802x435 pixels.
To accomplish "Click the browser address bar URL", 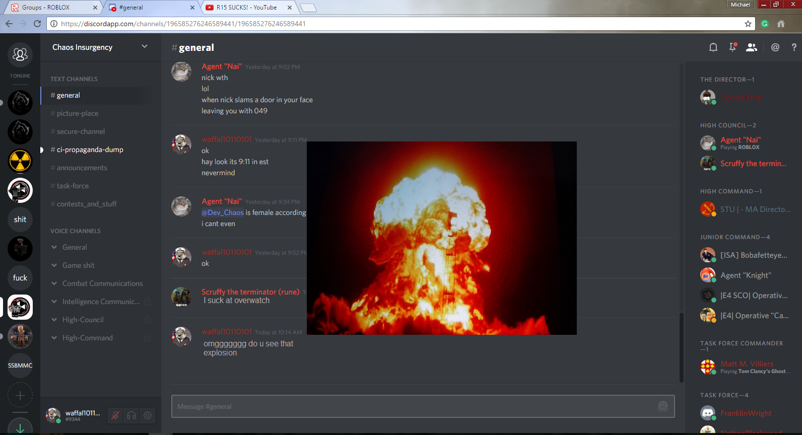I will click(x=183, y=24).
